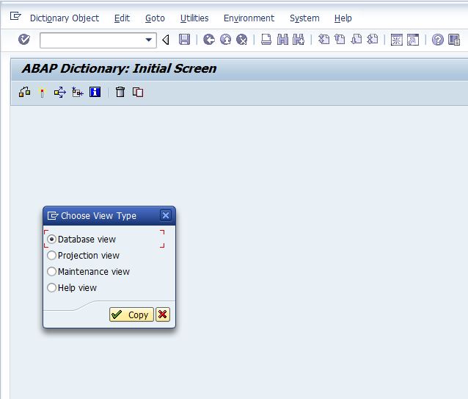Viewport: 468px width, 399px height.
Task: Click the First Page icon
Action: coord(323,40)
